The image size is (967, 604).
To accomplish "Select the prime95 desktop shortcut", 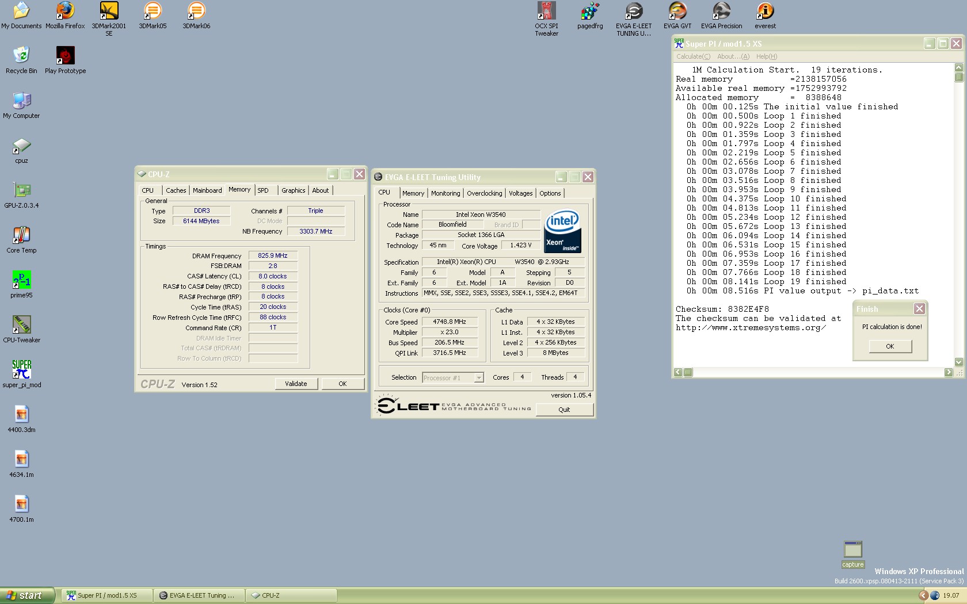I will coord(21,285).
